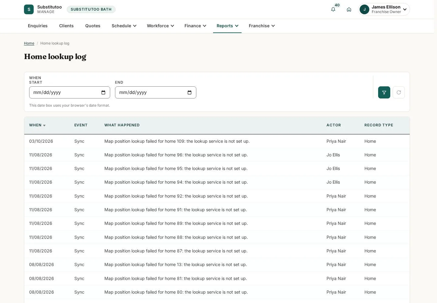Viewport: 437px width, 303px height.
Task: Click the J user avatar
Action: (364, 9)
